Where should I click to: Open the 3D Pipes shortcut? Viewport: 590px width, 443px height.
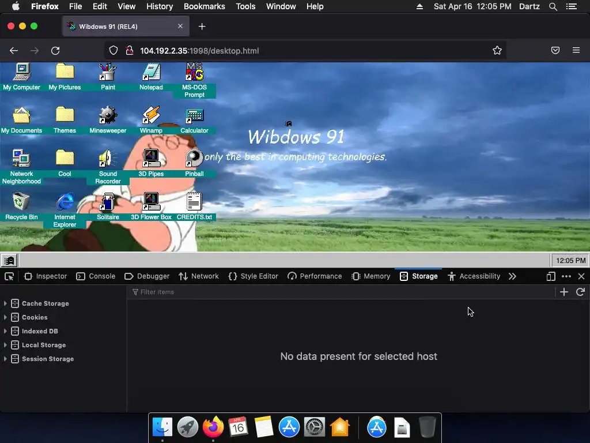[152, 163]
